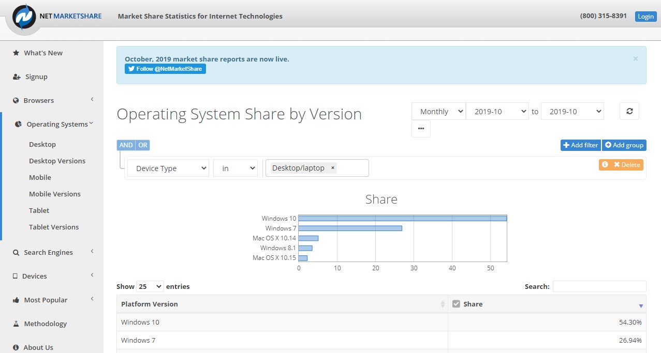Open the end date 2019-10 dropdown
This screenshot has width=661, height=353.
tap(572, 111)
